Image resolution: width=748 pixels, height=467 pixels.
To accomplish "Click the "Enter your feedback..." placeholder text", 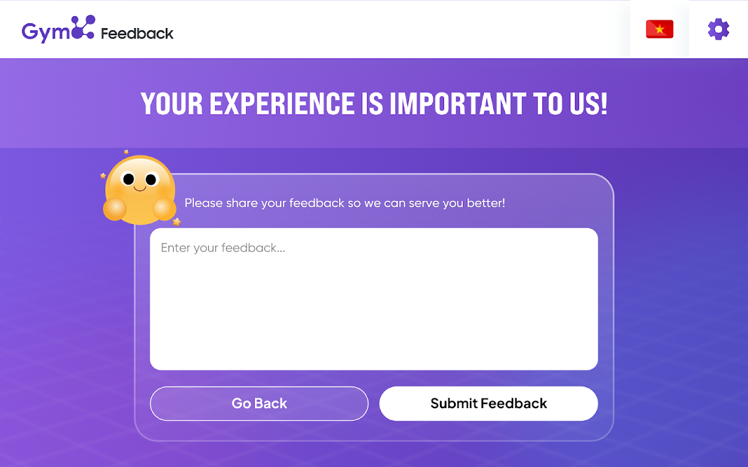I will click(x=223, y=248).
